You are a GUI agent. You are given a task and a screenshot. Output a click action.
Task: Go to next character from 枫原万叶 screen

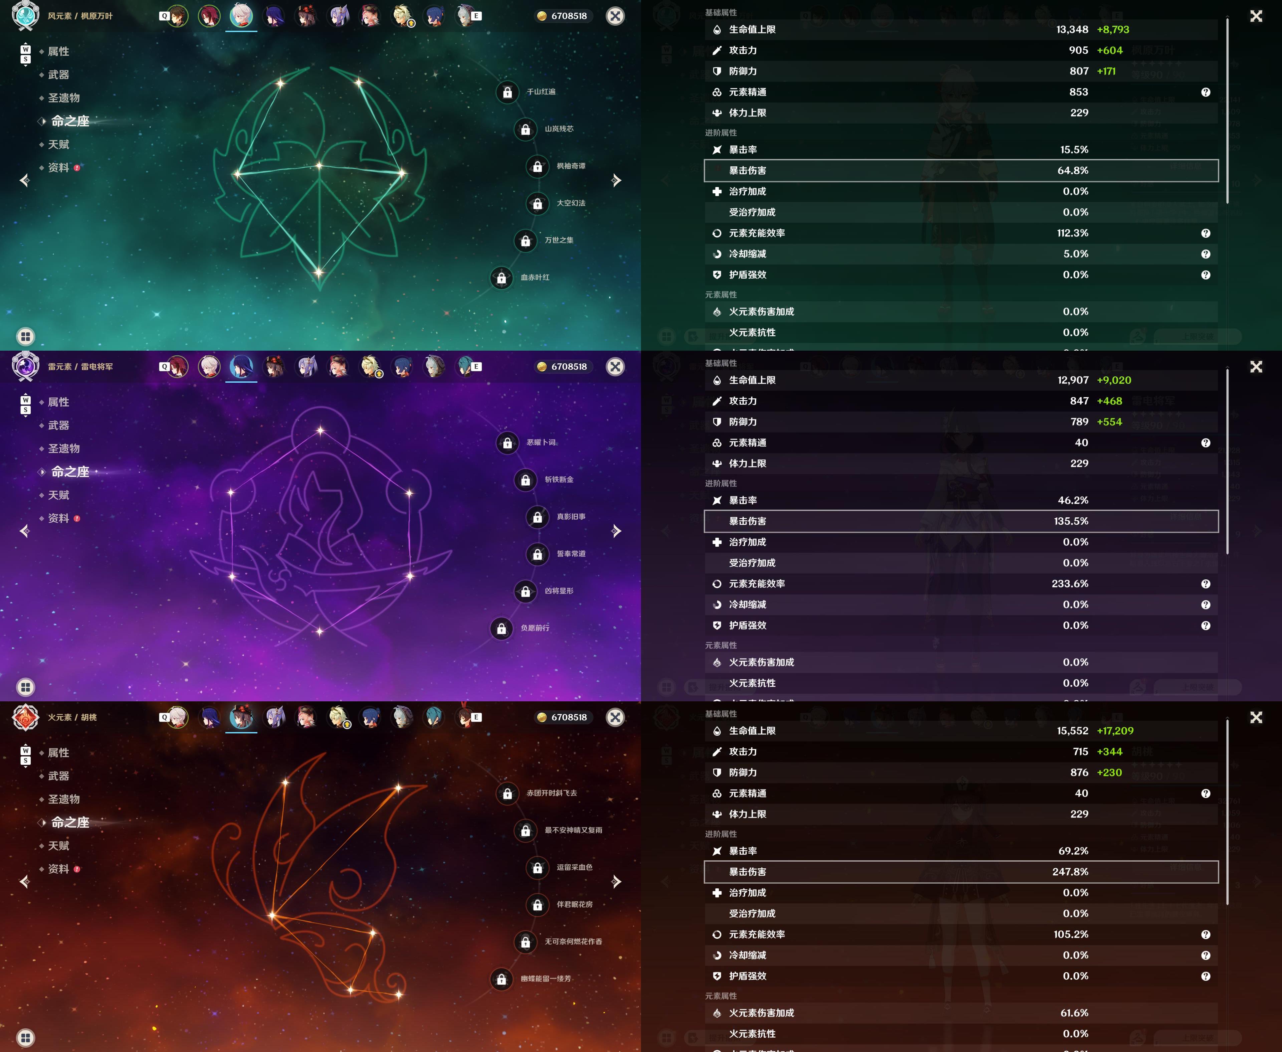[x=616, y=180]
